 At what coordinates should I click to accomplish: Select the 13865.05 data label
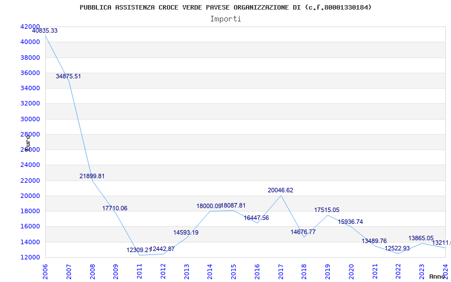coord(421,238)
